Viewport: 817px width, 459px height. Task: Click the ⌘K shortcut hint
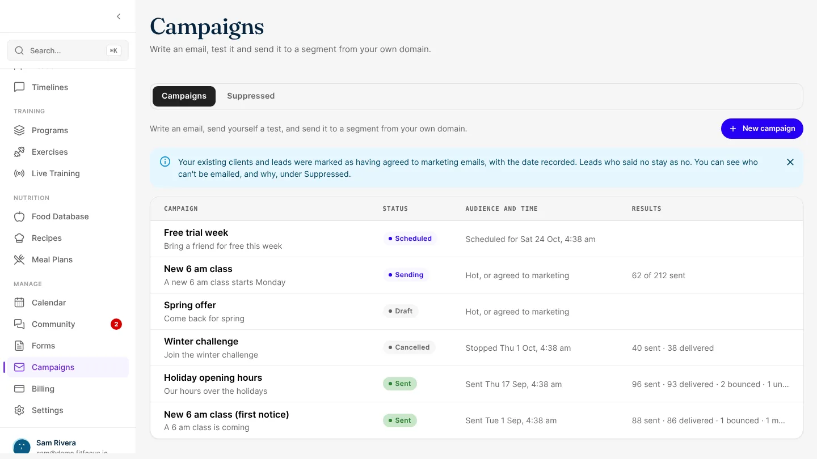(113, 50)
